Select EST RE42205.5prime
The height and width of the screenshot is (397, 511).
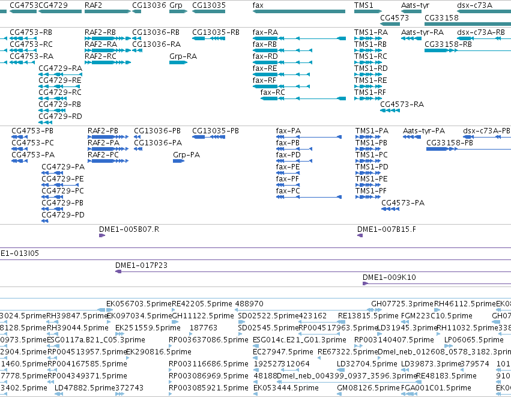coord(202,304)
